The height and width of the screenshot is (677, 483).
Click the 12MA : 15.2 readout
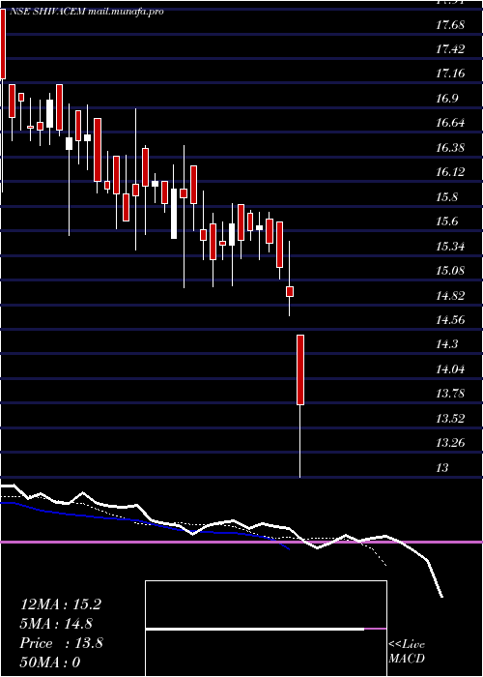[61, 604]
